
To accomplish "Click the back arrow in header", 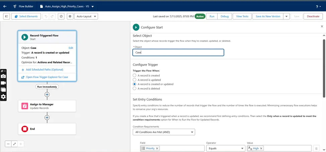I will point(5,6).
